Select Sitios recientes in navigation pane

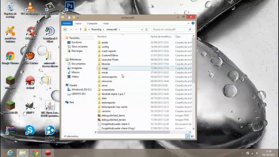coord(79,47)
